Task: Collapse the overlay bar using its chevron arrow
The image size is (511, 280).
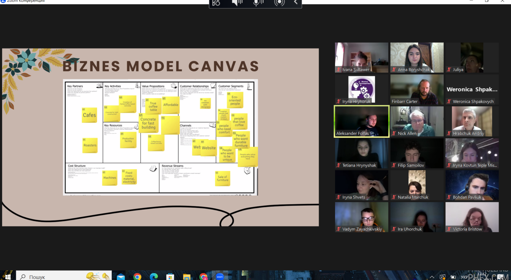Action: (x=295, y=3)
